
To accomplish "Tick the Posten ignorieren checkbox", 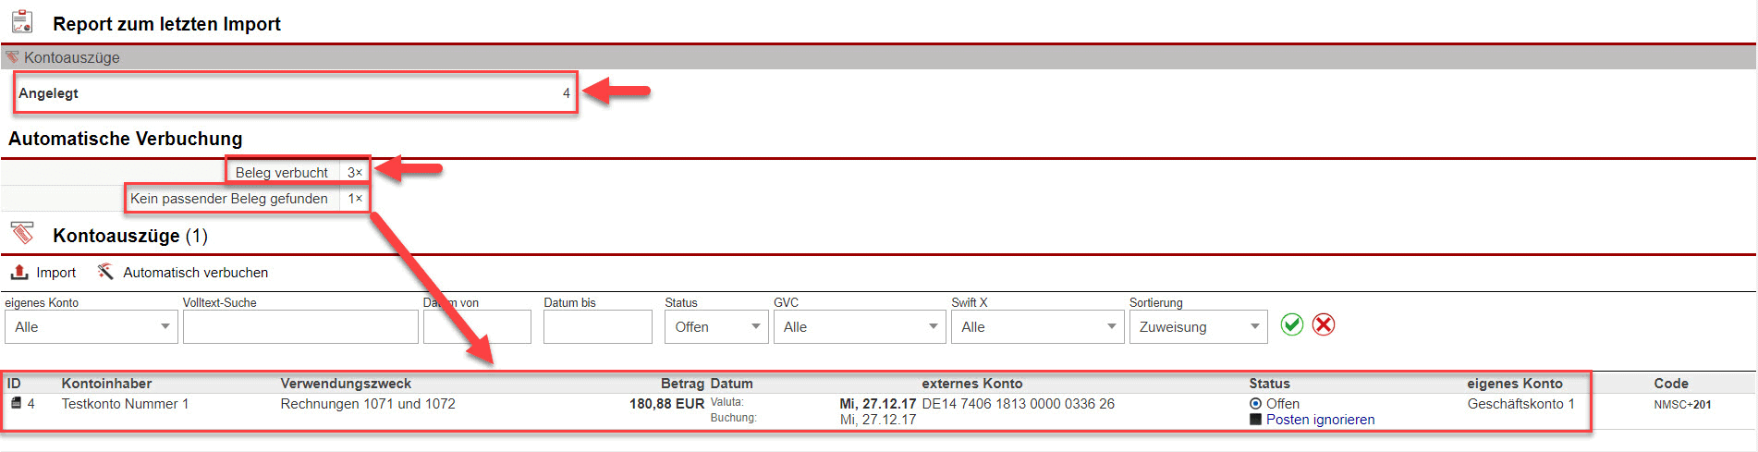I will click(x=1255, y=420).
